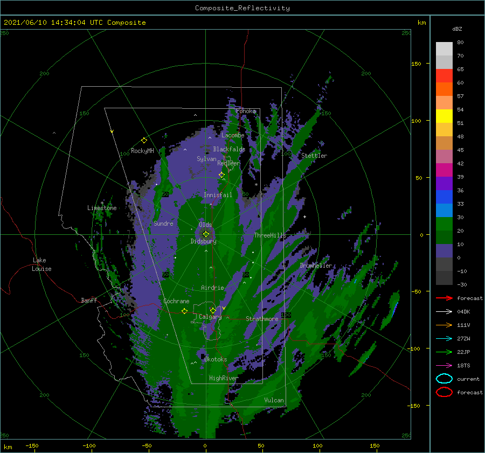
Task: Click the Sundre town label
Action: click(163, 224)
